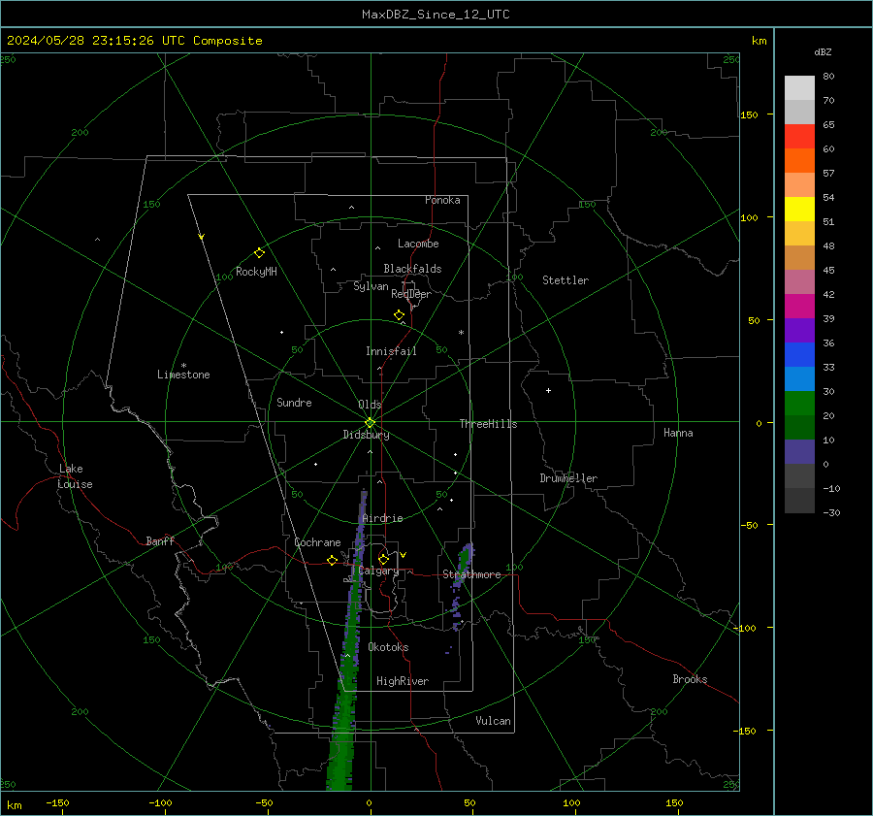The image size is (873, 816).
Task: Click the Ponoka label
Action: 442,200
